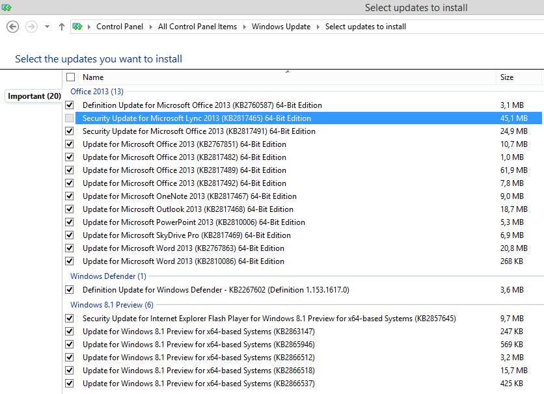The width and height of the screenshot is (544, 394).
Task: Uncheck Windows 8.1 Preview update KB2866537
Action: point(70,383)
